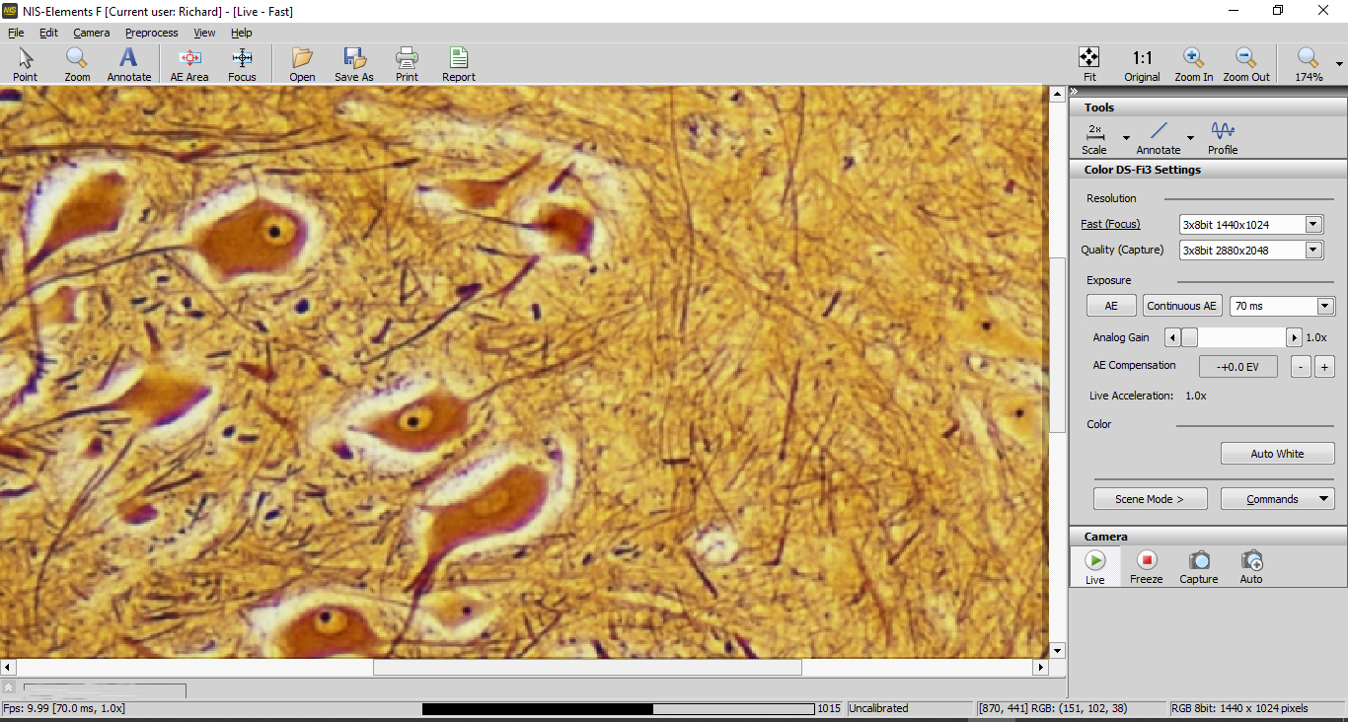The height and width of the screenshot is (722, 1348).
Task: Click the Save As icon
Action: 353,64
